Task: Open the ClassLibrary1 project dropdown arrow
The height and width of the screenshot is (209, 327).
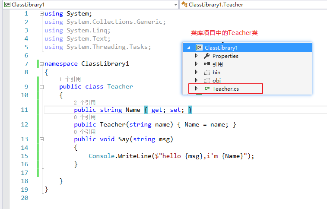Action: 175,4
